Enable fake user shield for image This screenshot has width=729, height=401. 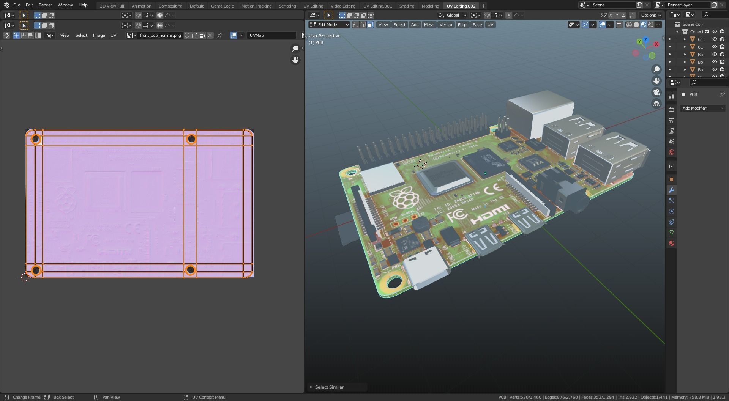[x=187, y=35]
